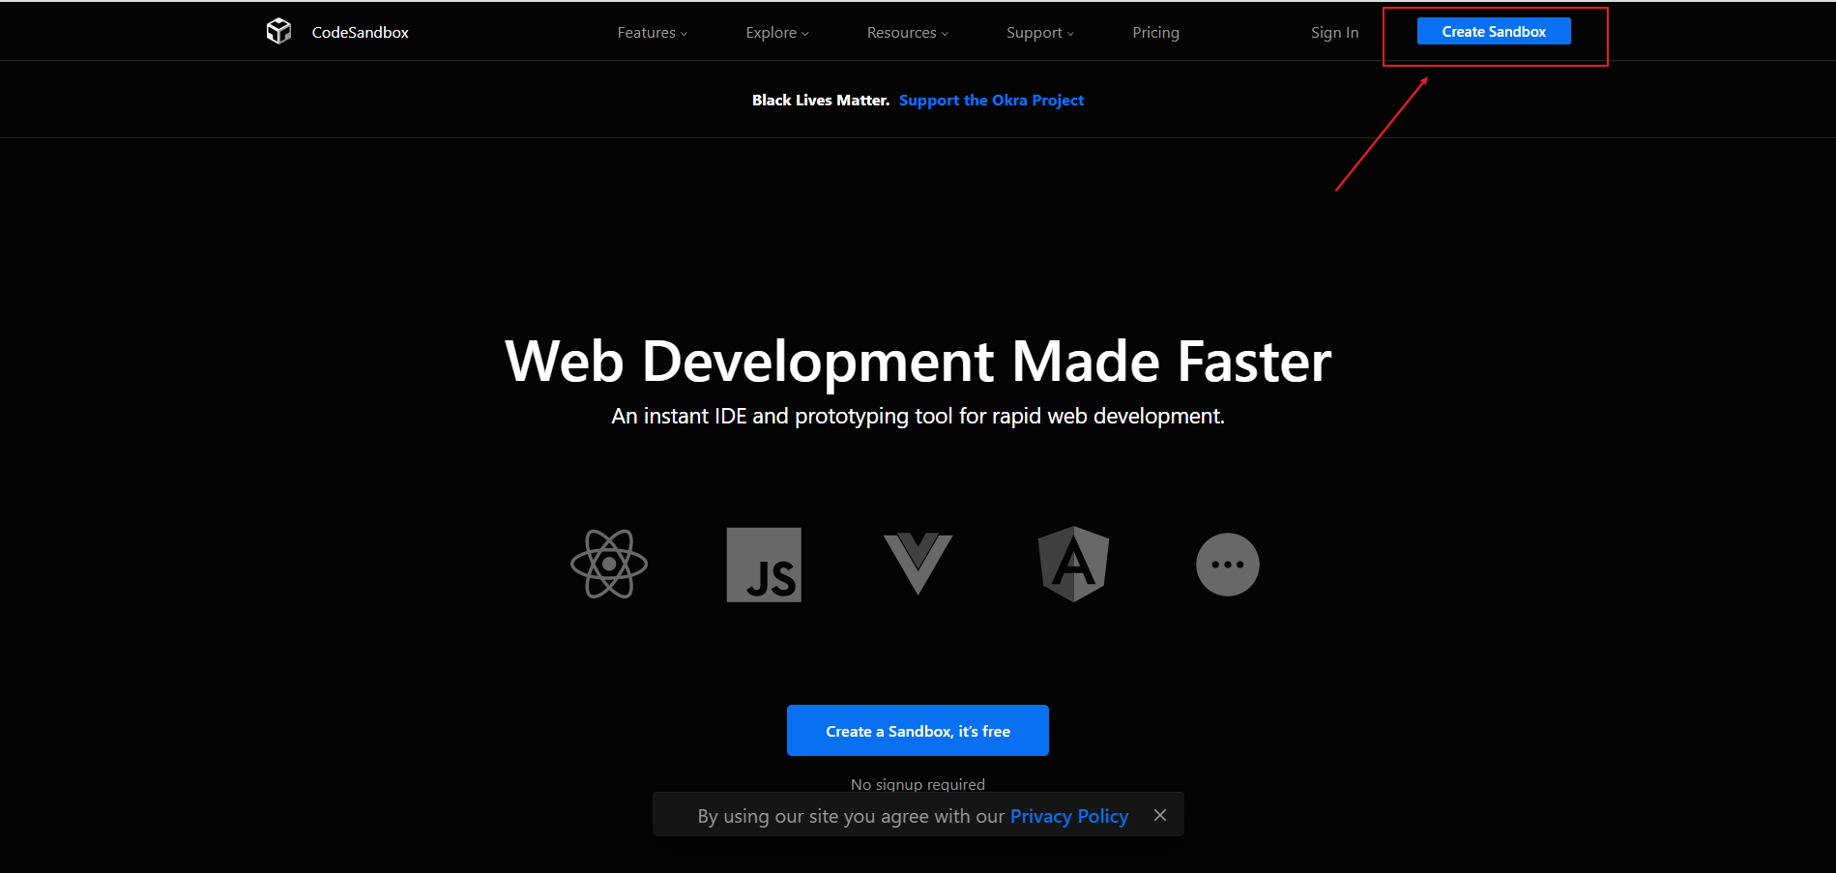Click the Web Development Made Faster heading
Viewport: 1836px width, 873px height.
coord(918,362)
